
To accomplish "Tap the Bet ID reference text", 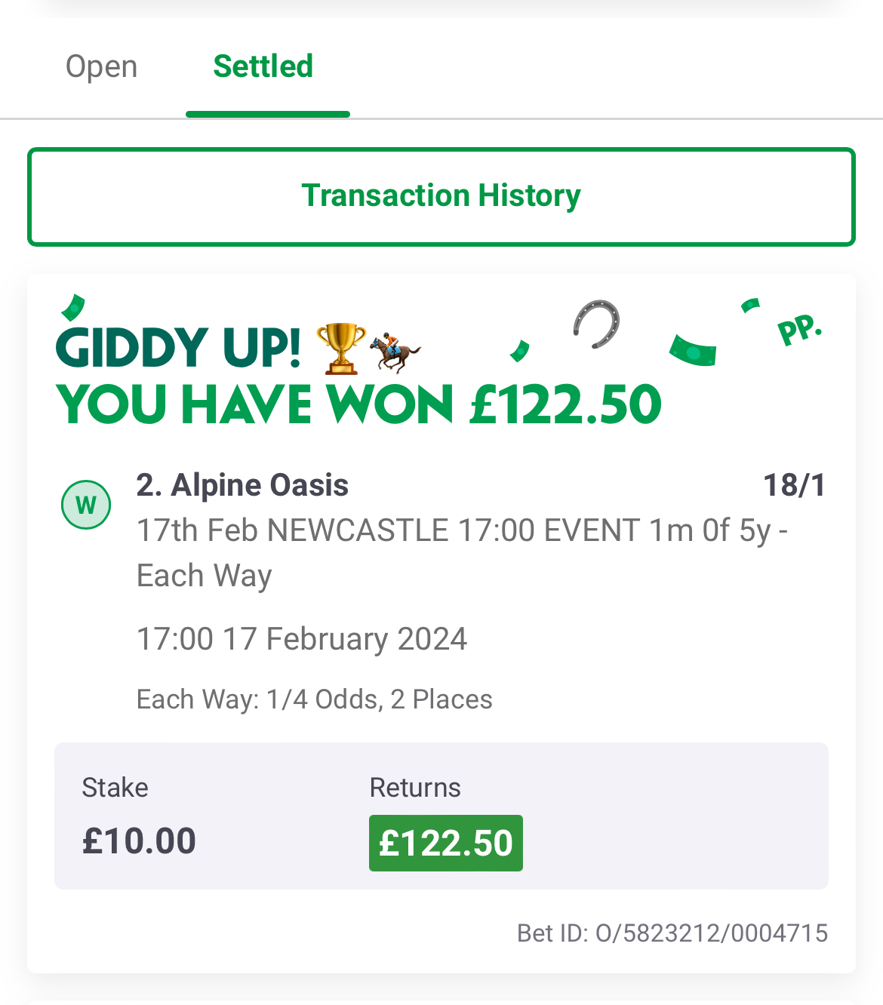I will (672, 933).
